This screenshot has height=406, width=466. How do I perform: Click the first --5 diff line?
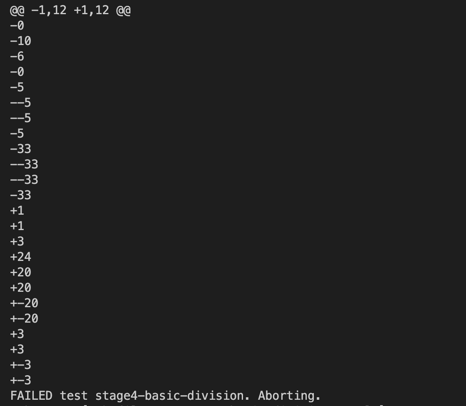point(20,103)
